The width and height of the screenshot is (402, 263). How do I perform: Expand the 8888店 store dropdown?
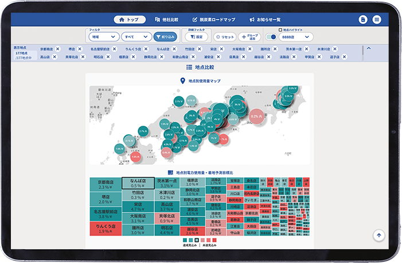coord(296,37)
